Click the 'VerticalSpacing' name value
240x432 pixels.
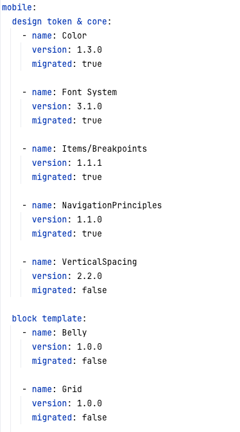coord(99,262)
